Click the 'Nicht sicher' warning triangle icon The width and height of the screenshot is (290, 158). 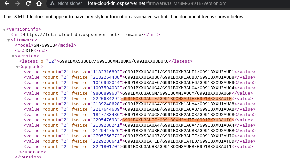coord(52,4)
